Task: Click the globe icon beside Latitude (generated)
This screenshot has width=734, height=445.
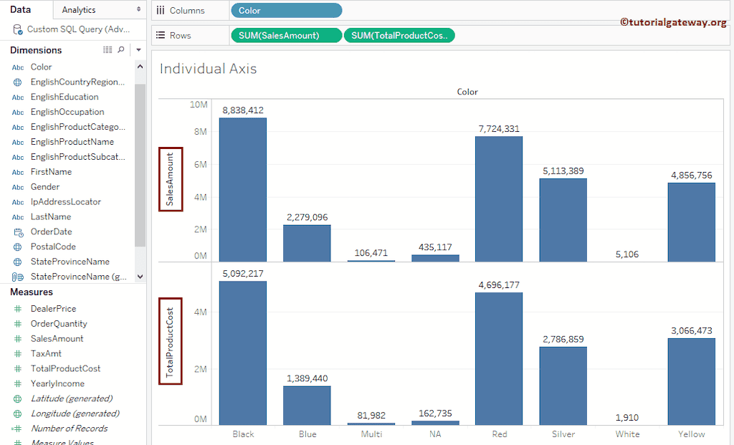Action: point(16,398)
